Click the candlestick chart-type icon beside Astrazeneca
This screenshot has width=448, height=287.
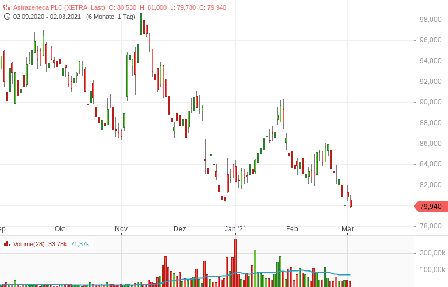point(6,7)
